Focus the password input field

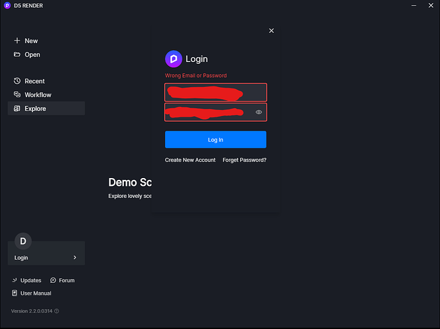pos(216,112)
